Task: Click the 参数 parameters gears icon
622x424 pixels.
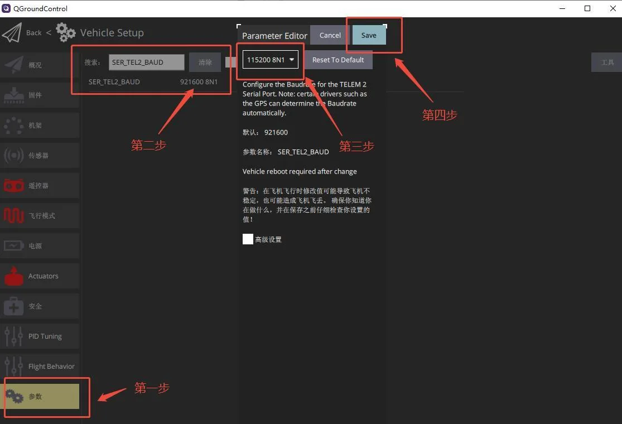Action: 15,396
